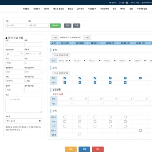Click the 번호 입력 search field
Screen dimensions: 152x152
(16, 26)
